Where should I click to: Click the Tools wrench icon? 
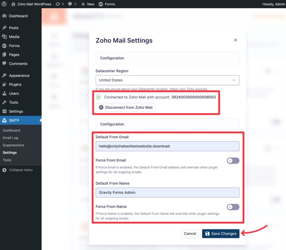click(4, 102)
